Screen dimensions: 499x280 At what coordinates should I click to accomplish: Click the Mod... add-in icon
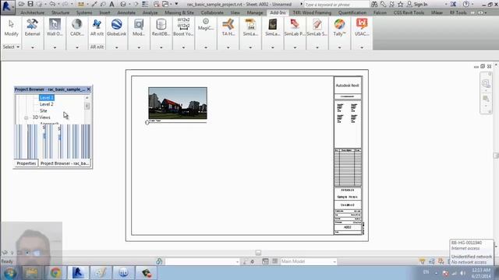tap(139, 28)
